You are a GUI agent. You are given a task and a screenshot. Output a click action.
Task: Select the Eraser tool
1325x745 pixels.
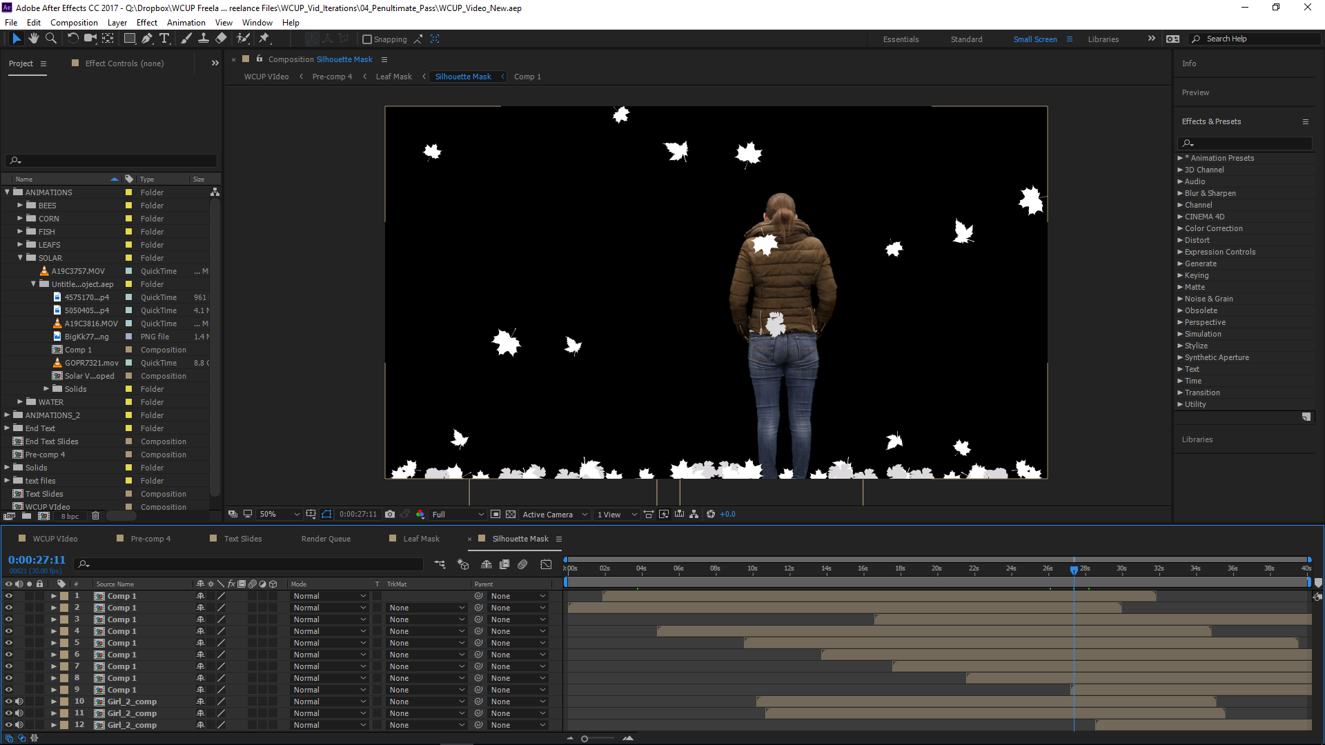tap(221, 39)
